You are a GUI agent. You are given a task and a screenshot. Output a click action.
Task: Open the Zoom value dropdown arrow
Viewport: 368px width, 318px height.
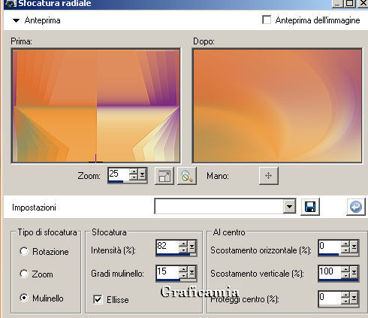tap(143, 174)
